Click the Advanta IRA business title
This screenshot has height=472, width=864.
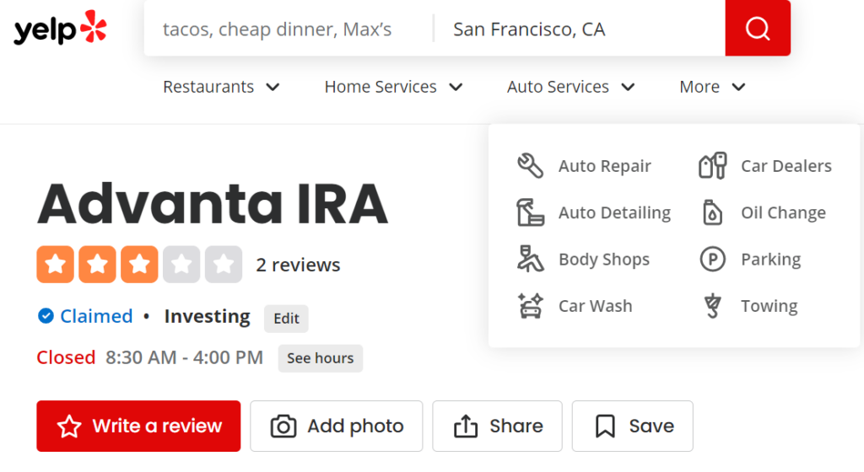213,203
